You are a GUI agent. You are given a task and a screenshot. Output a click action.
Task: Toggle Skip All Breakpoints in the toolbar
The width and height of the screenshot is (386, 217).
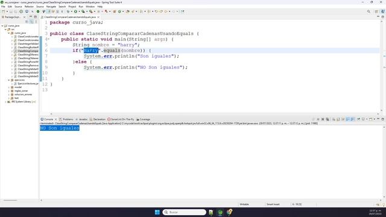32,11
